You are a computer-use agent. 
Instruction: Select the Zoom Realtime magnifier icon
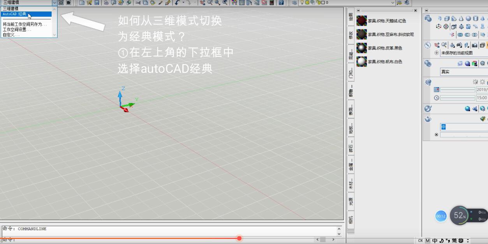pos(210,3)
